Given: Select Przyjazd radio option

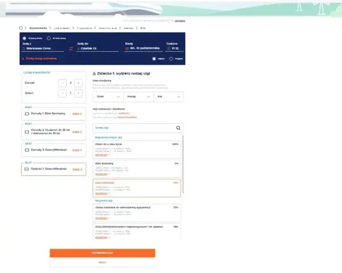Looking at the screenshot, I should (171, 59).
